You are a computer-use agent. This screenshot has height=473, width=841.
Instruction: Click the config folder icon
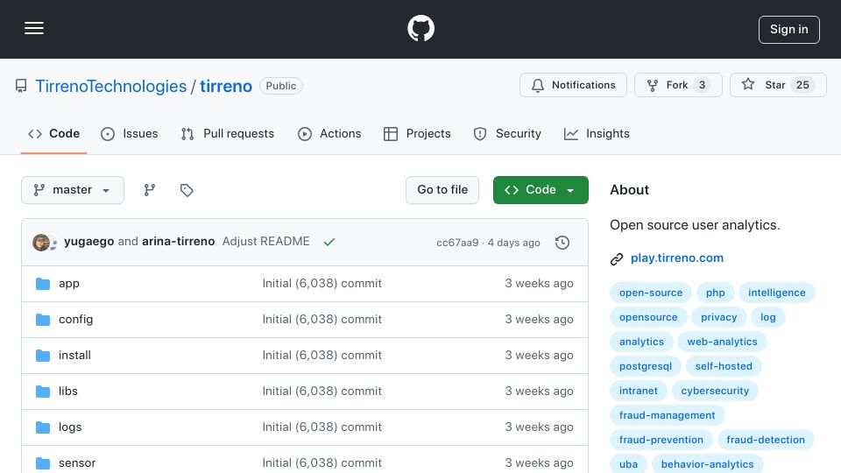[43, 320]
